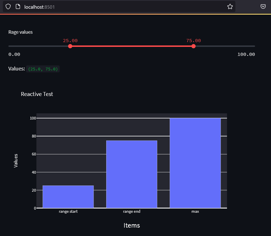Image resolution: width=271 pixels, height=236 pixels.
Task: Select the 'max' bar in chart
Action: [195, 163]
